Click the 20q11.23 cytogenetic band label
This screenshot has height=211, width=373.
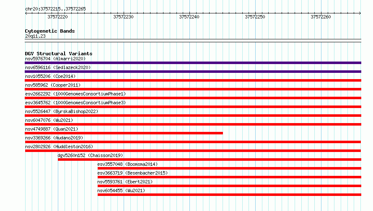point(35,36)
